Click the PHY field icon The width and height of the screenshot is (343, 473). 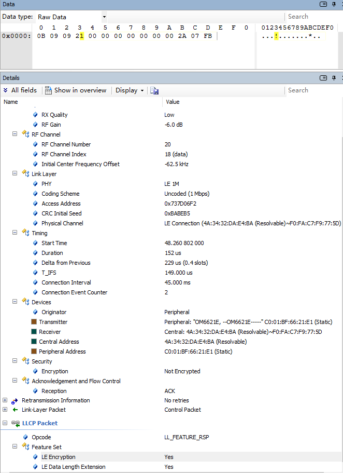pyautogui.click(x=35, y=184)
